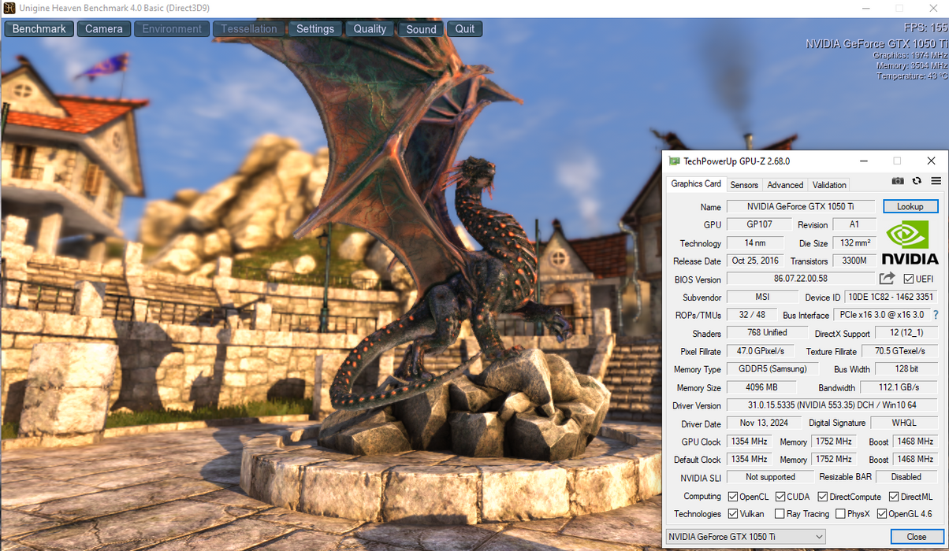
Task: Click the BIOS export share icon
Action: point(887,279)
